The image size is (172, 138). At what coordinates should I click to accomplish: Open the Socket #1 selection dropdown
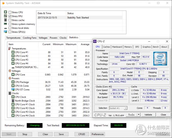(x=119, y=108)
